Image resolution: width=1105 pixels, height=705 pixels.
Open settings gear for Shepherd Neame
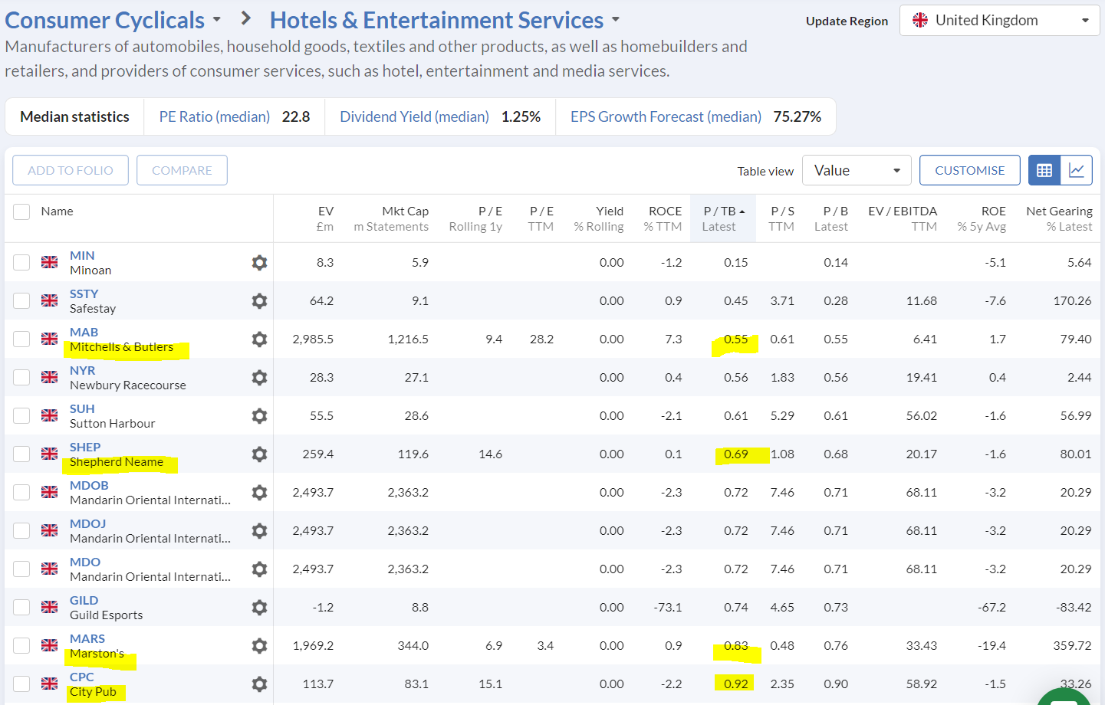[x=259, y=454]
